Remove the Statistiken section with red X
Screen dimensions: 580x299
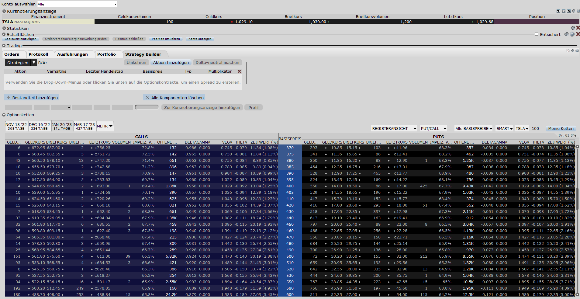(578, 28)
